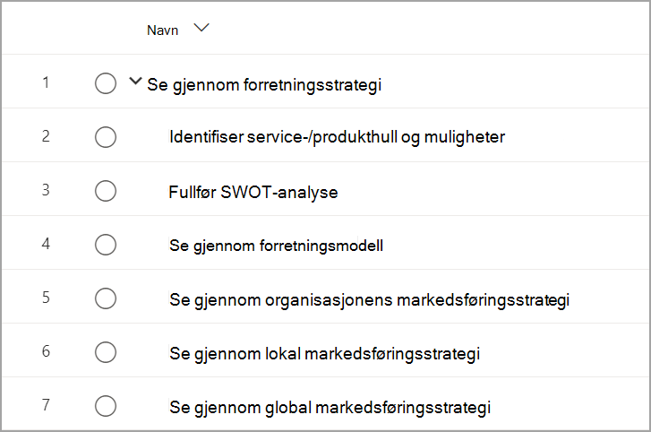Image resolution: width=651 pixels, height=432 pixels.
Task: Click row number 1
Action: click(46, 82)
